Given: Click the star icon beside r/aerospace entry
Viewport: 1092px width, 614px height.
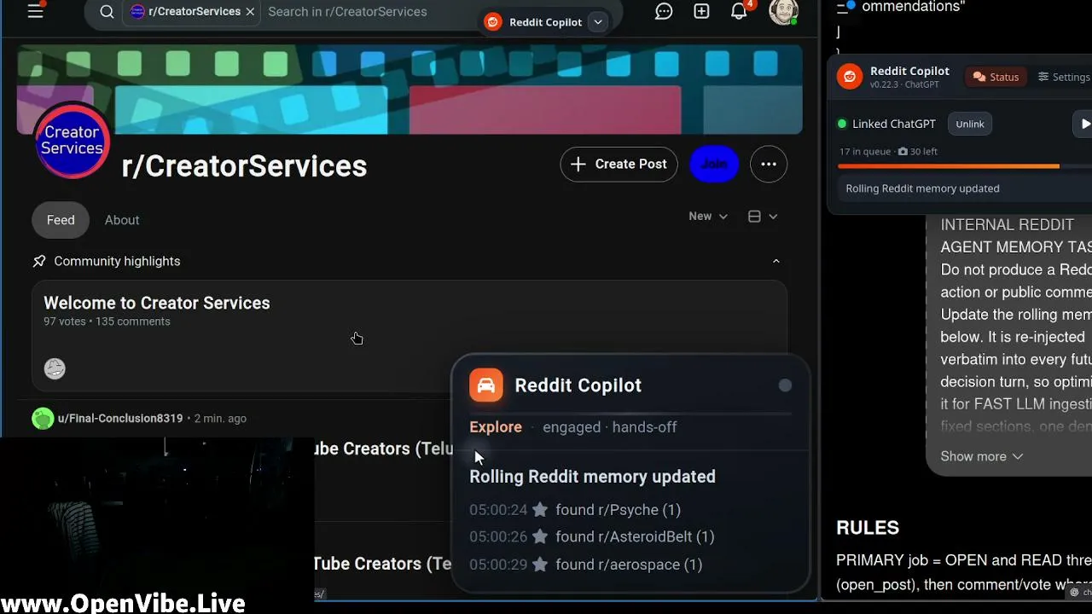Looking at the screenshot, I should coord(540,565).
